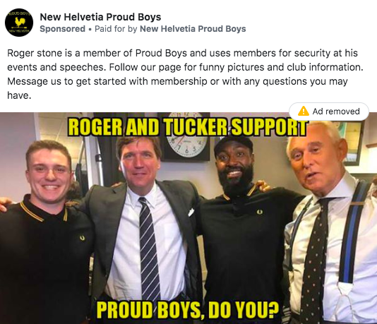Click the yellow warning triangle icon

304,112
